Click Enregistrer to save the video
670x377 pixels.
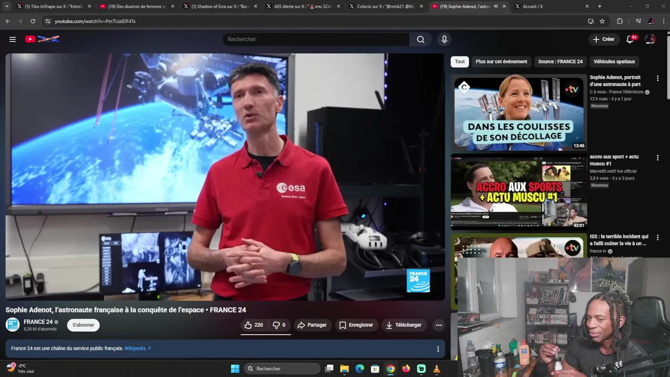[x=356, y=325]
